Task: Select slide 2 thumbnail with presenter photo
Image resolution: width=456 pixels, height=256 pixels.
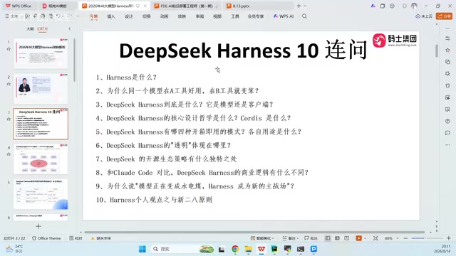Action: click(x=41, y=88)
